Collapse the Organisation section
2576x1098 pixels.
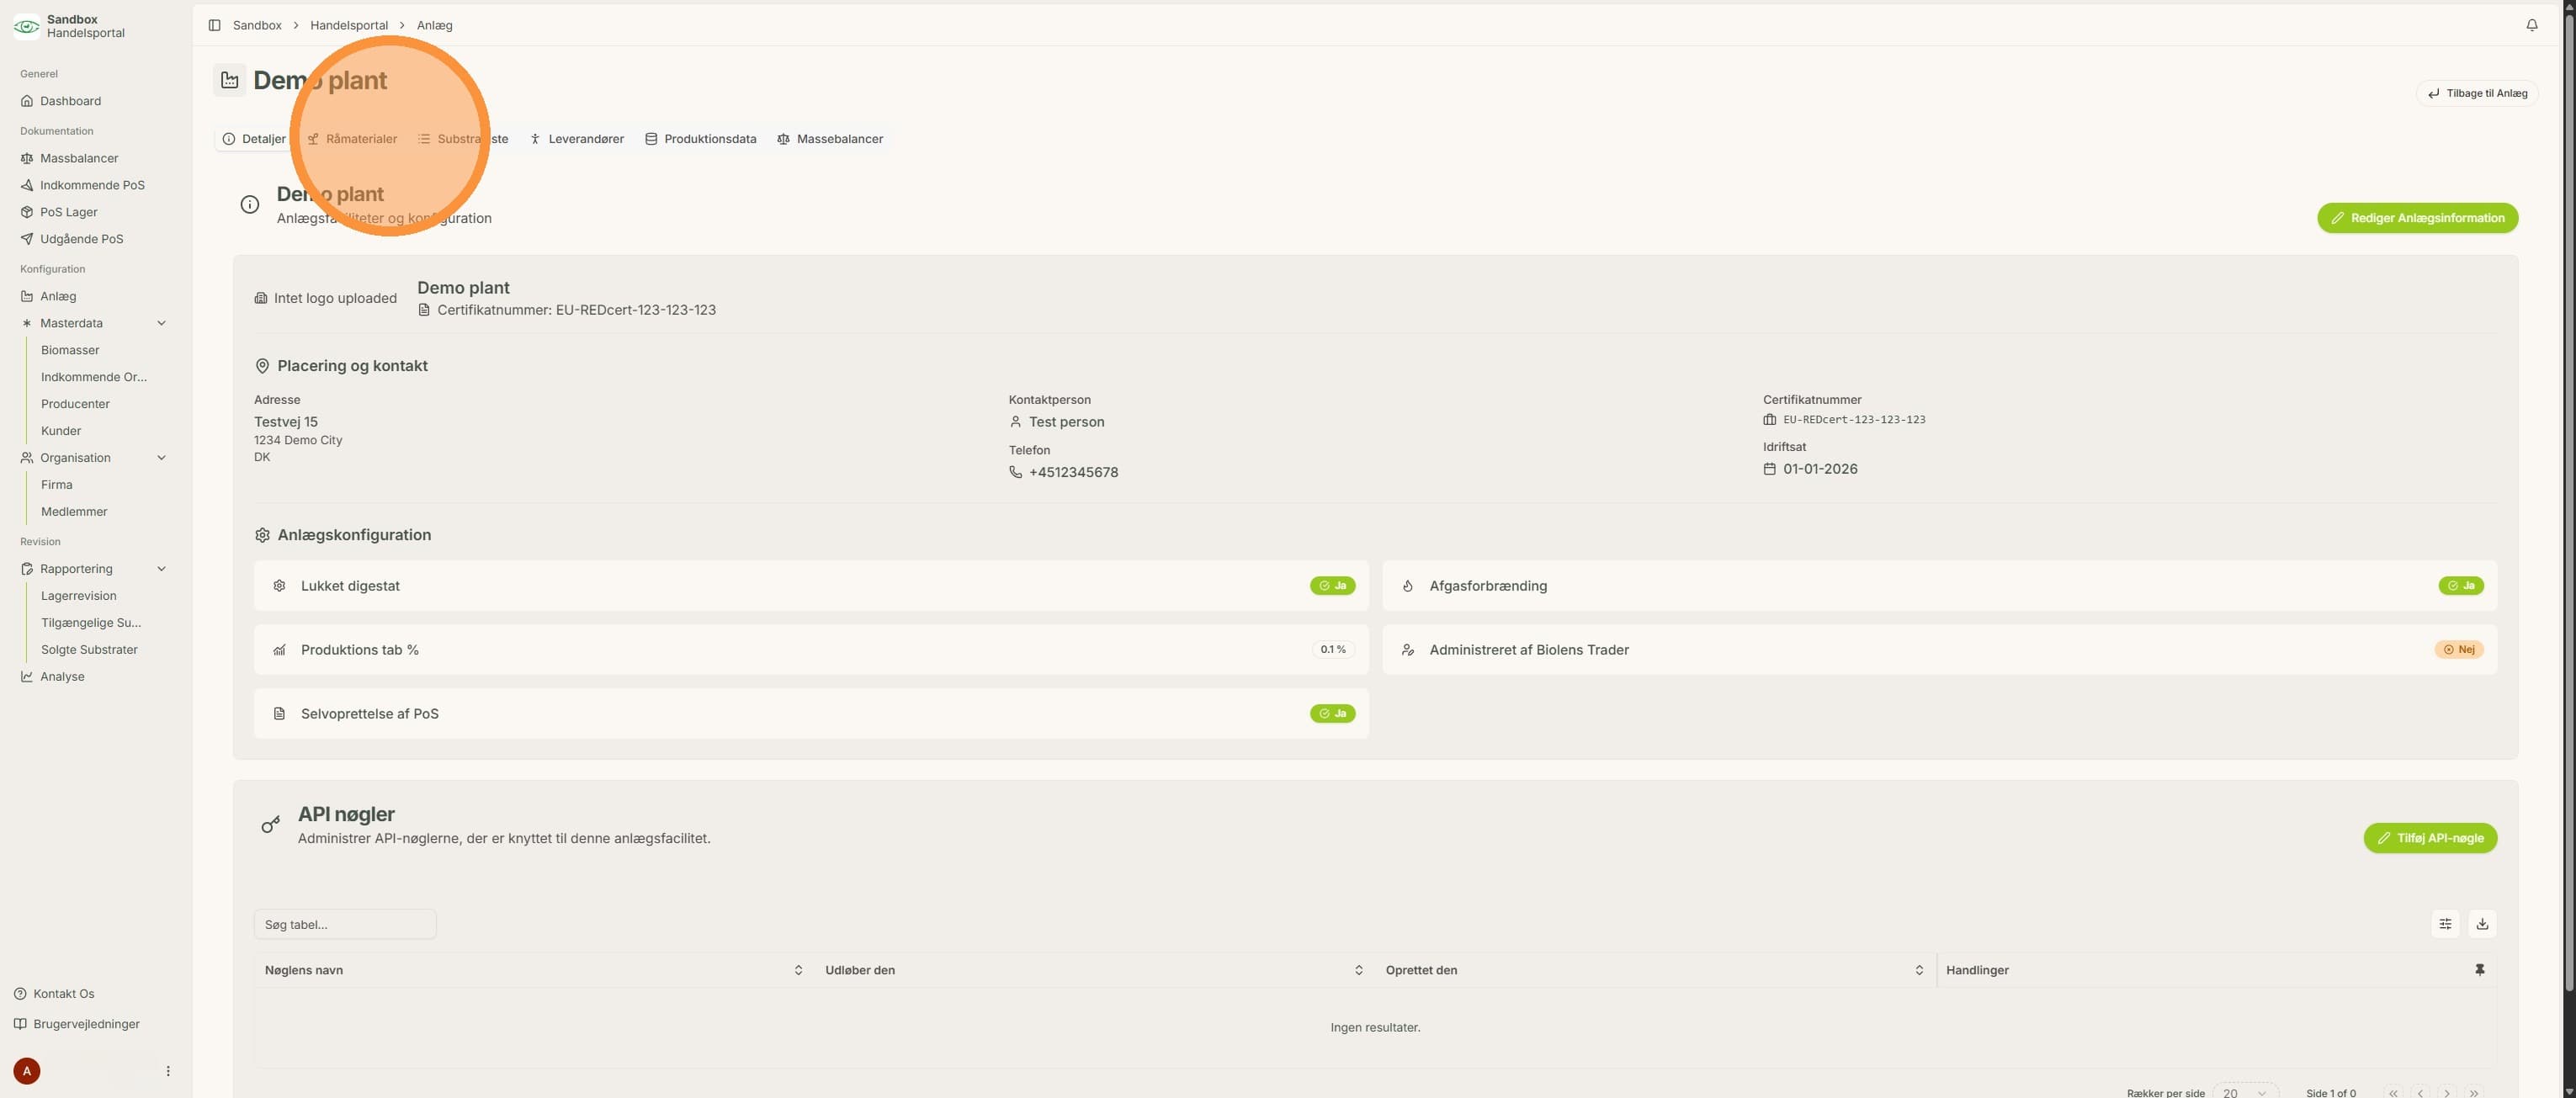[161, 458]
